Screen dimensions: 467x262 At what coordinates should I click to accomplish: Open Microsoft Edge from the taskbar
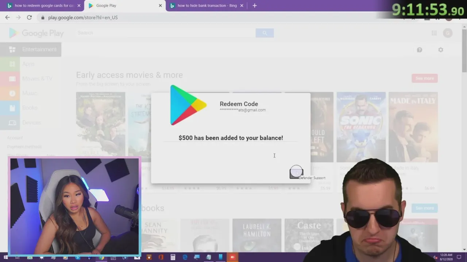pos(185,257)
